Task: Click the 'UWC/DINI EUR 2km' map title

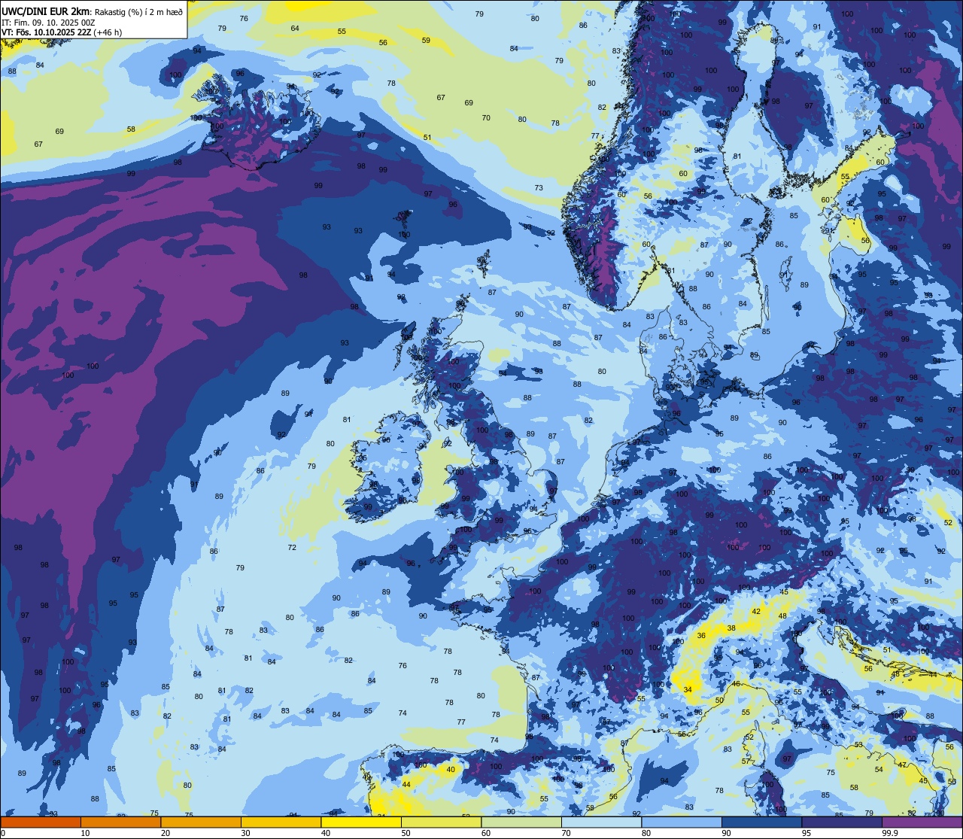Action: pyautogui.click(x=44, y=11)
